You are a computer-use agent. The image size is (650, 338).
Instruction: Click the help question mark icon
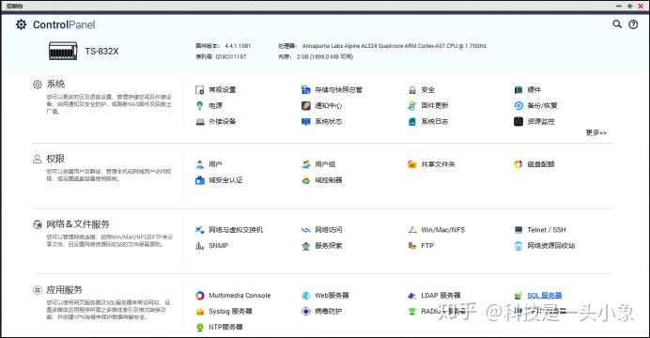[633, 24]
